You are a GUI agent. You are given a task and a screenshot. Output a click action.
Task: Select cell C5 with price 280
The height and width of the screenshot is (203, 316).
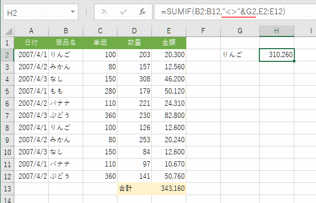[100, 91]
